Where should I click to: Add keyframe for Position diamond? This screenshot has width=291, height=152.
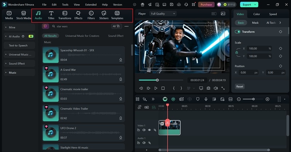click(280, 66)
